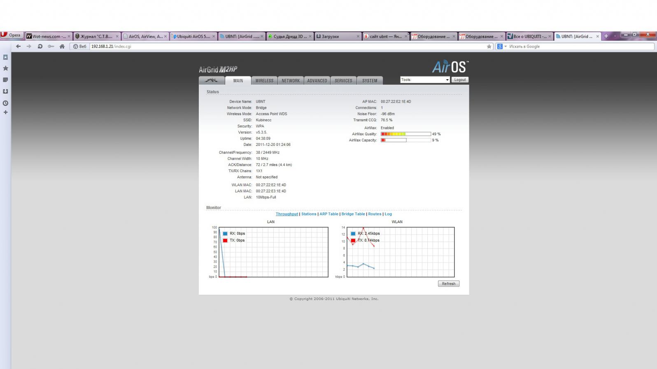
Task: Go back with the browser back arrow
Action: [18, 46]
